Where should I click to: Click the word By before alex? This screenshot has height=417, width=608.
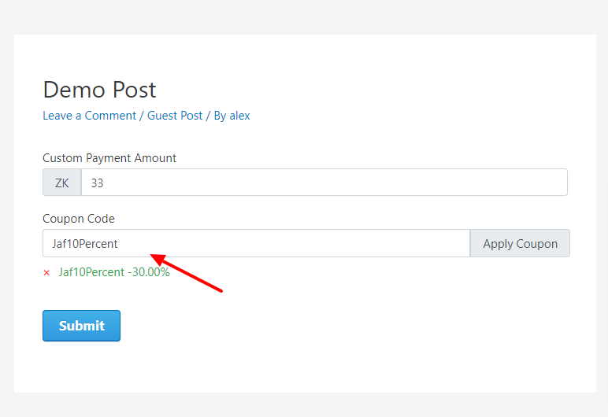click(220, 116)
